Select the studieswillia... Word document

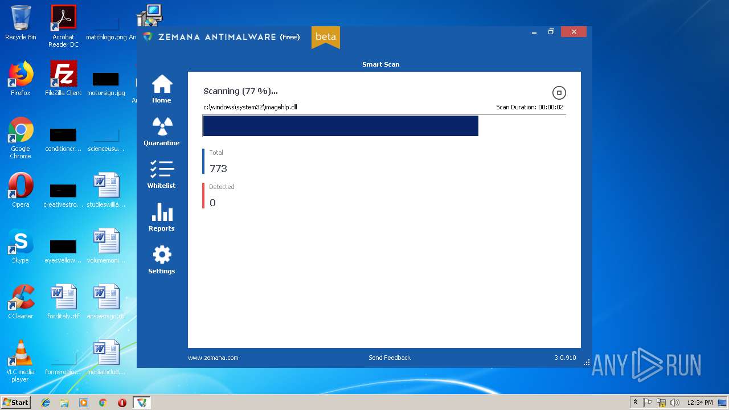tap(106, 190)
